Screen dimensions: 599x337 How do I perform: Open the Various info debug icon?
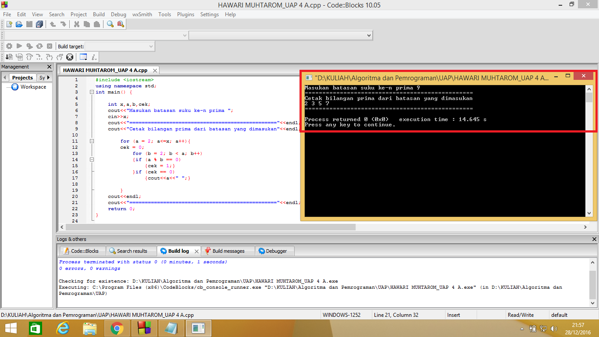point(94,57)
